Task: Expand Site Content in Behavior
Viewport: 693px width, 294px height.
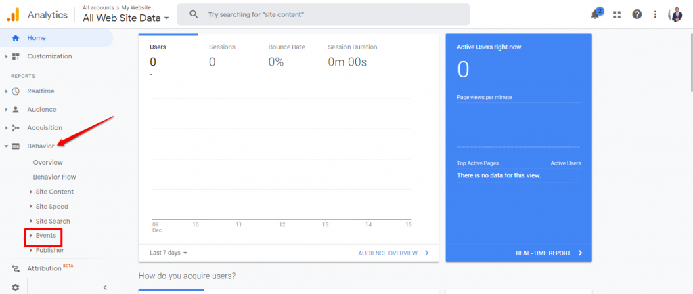Action: [x=54, y=192]
